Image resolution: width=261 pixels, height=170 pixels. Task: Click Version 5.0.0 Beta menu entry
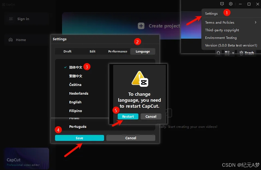click(x=231, y=45)
